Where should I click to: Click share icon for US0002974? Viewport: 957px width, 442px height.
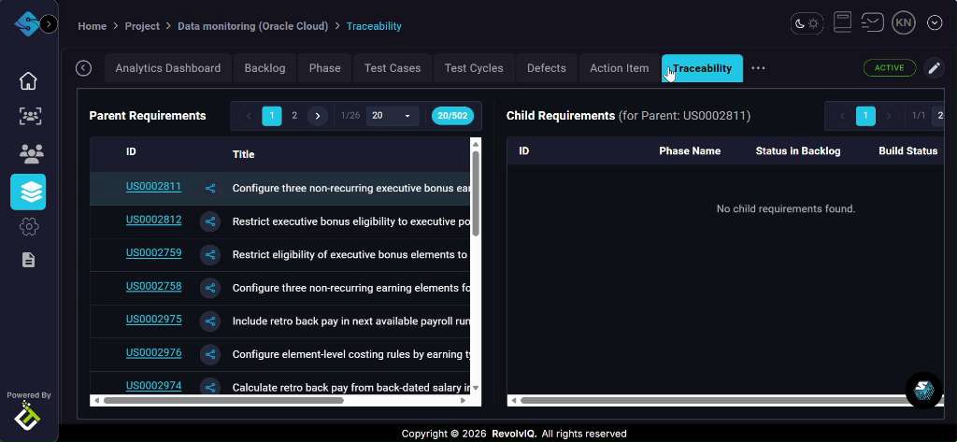point(210,387)
